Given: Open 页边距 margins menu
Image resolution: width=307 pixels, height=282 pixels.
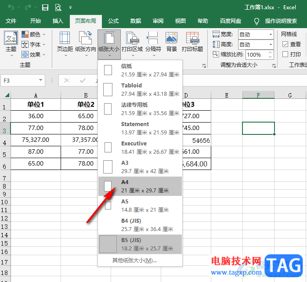Looking at the screenshot, I should 65,44.
